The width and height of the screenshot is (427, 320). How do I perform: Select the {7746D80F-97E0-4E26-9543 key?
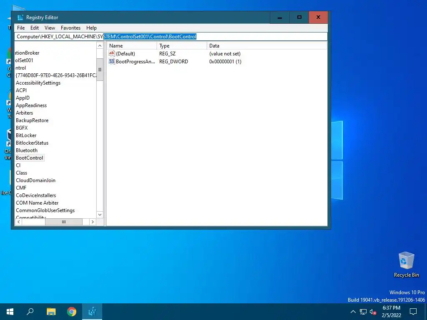coord(56,75)
